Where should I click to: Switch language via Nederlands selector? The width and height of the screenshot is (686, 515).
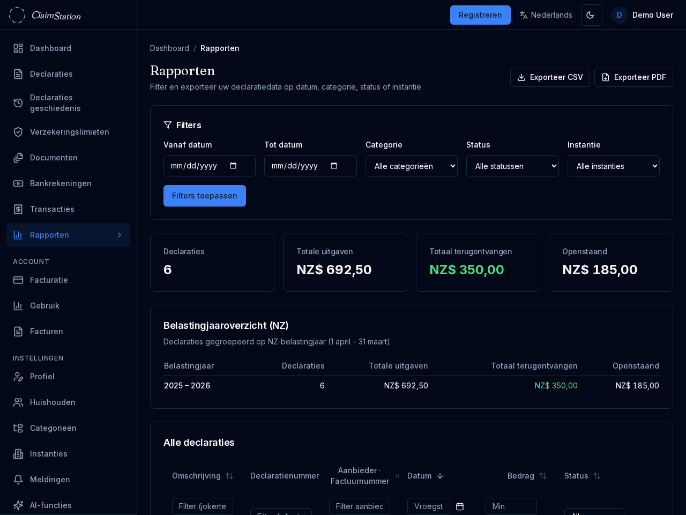546,15
